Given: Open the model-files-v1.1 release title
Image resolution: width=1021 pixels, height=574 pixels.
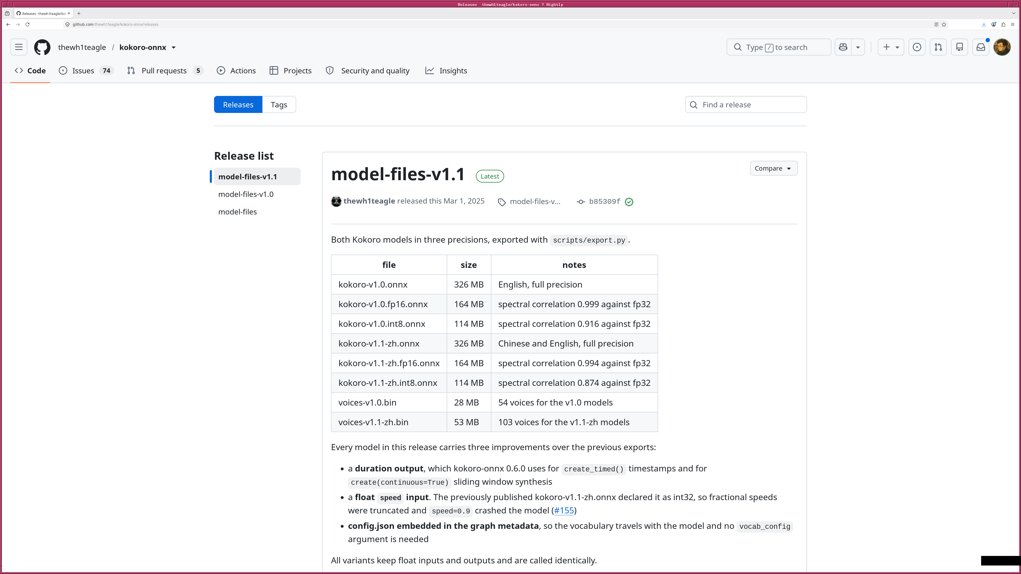Looking at the screenshot, I should click(397, 174).
